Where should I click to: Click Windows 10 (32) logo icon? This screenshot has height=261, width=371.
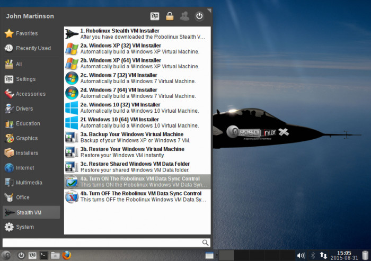click(x=72, y=108)
